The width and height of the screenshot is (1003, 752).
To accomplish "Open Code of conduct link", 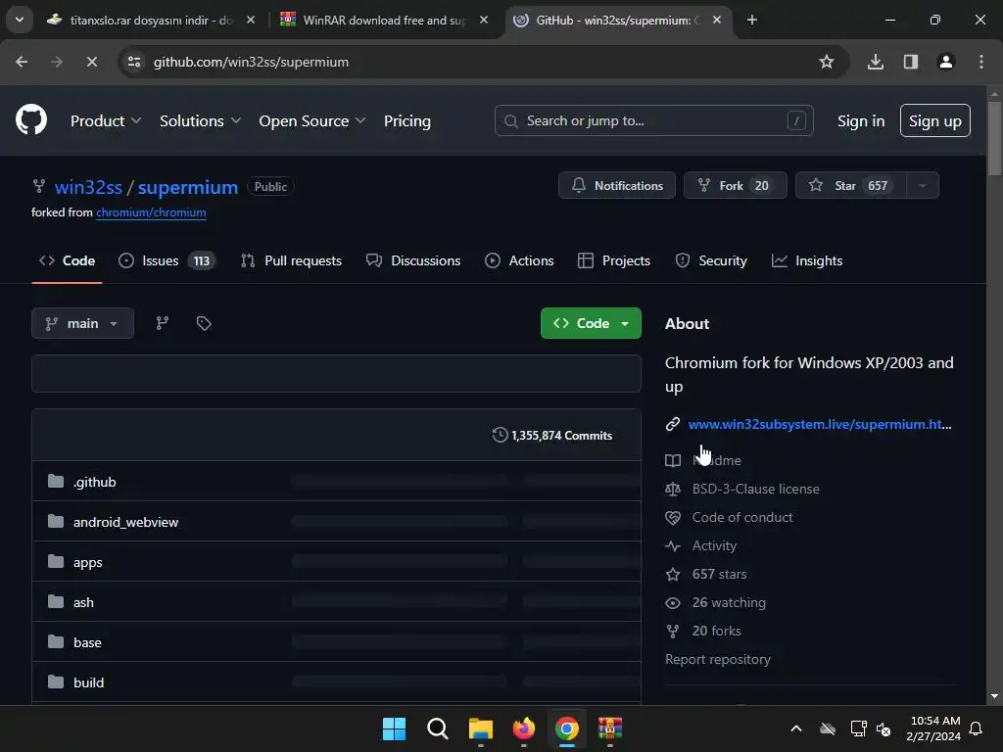I will pyautogui.click(x=742, y=517).
